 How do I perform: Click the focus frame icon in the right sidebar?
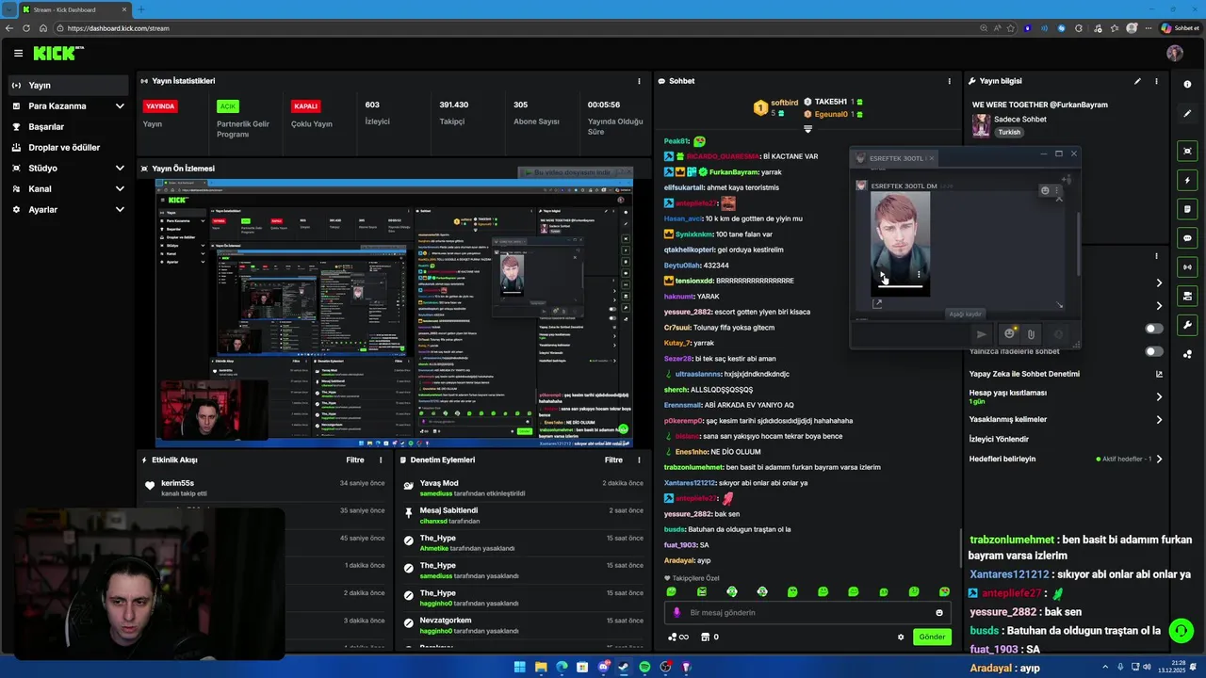click(x=1187, y=151)
